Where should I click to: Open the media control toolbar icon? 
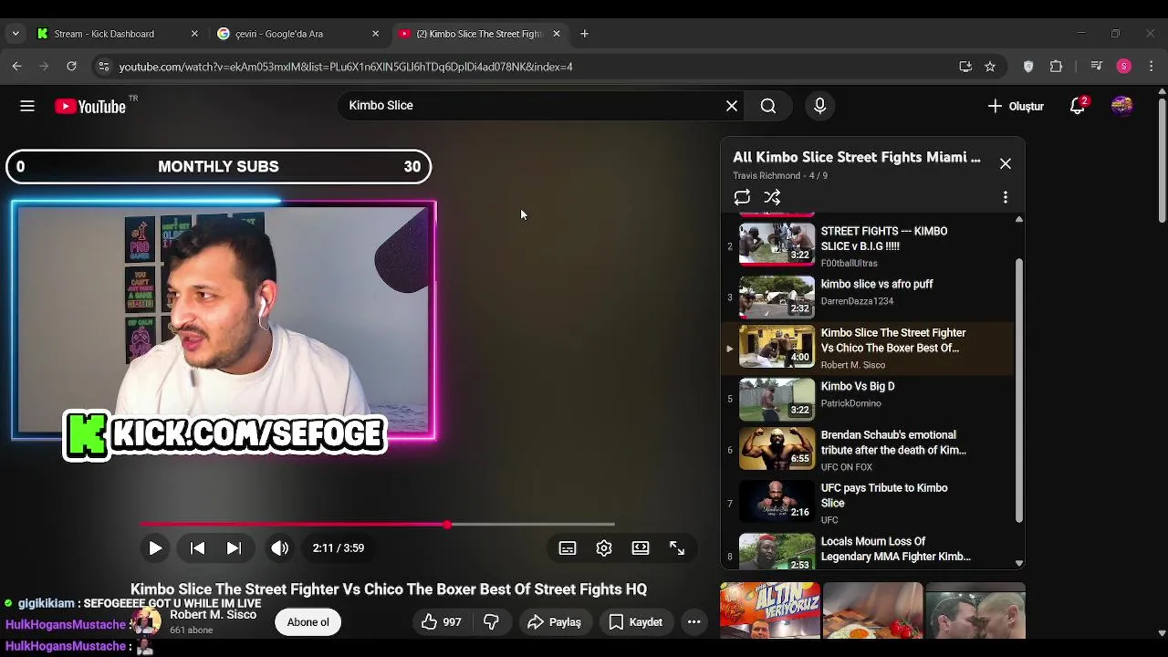click(1097, 67)
